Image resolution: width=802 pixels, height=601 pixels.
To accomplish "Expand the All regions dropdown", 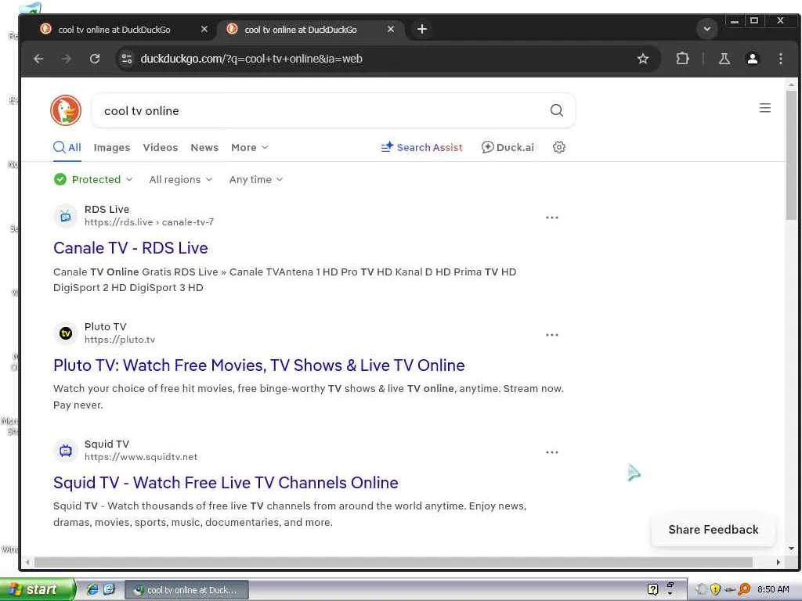I will (181, 179).
